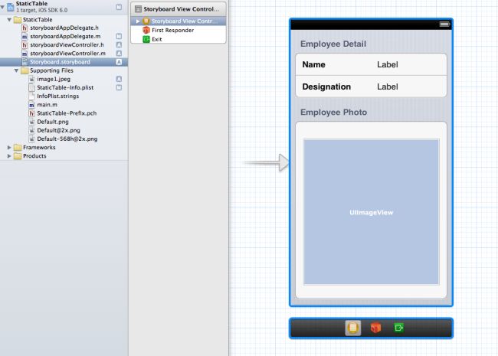Click status badge next to storyboardAppDelegate.m
This screenshot has height=356, width=498.
[119, 37]
